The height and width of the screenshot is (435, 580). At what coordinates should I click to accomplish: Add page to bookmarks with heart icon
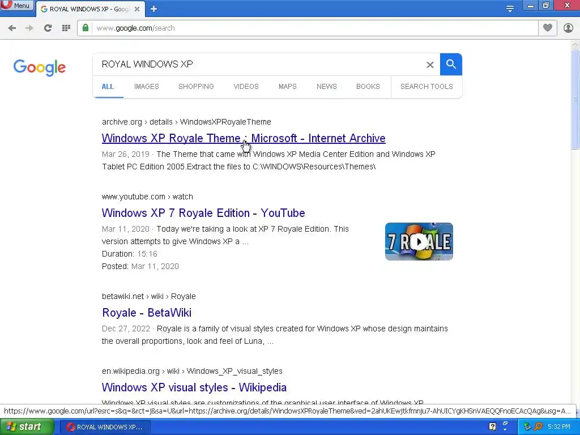click(x=548, y=28)
